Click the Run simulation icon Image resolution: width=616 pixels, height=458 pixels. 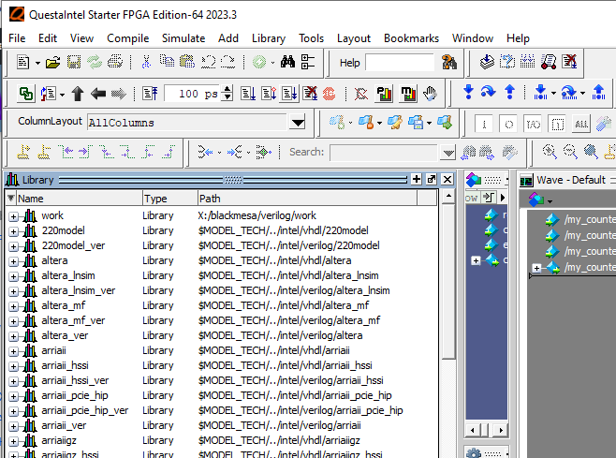[x=248, y=94]
